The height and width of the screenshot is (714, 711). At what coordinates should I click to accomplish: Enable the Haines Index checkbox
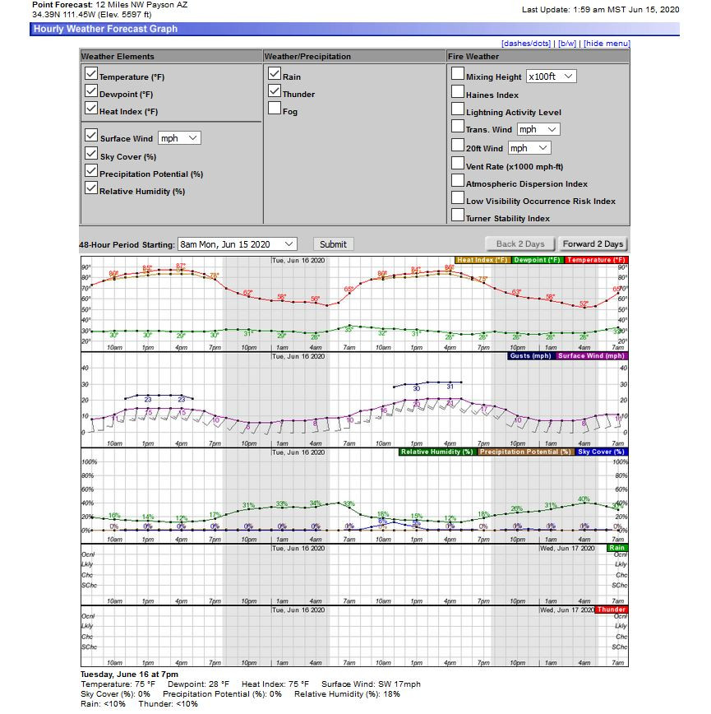pos(458,91)
